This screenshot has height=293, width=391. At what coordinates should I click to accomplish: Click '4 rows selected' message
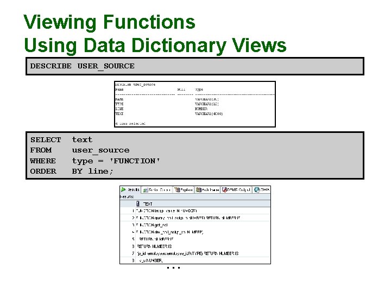(x=130, y=124)
